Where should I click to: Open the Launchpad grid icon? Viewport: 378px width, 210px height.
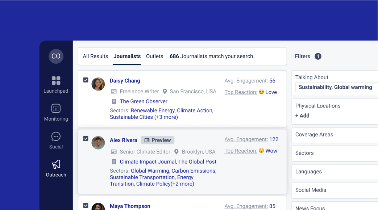pyautogui.click(x=56, y=80)
